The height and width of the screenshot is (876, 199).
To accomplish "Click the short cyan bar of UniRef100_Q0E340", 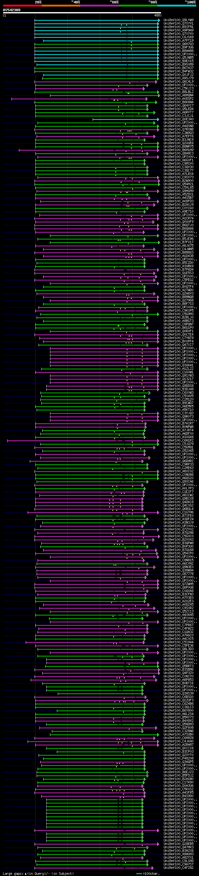I will pos(126,119).
